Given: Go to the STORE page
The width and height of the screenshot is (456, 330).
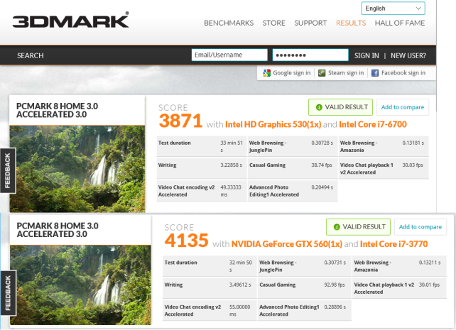Looking at the screenshot, I should coord(273,23).
